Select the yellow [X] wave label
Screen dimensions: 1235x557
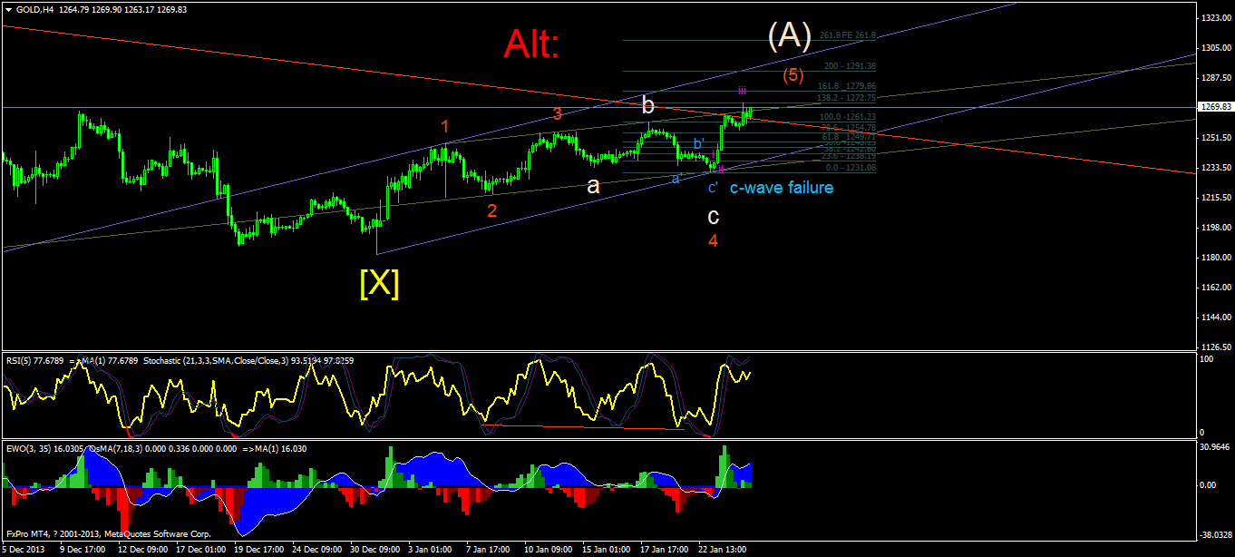(379, 284)
